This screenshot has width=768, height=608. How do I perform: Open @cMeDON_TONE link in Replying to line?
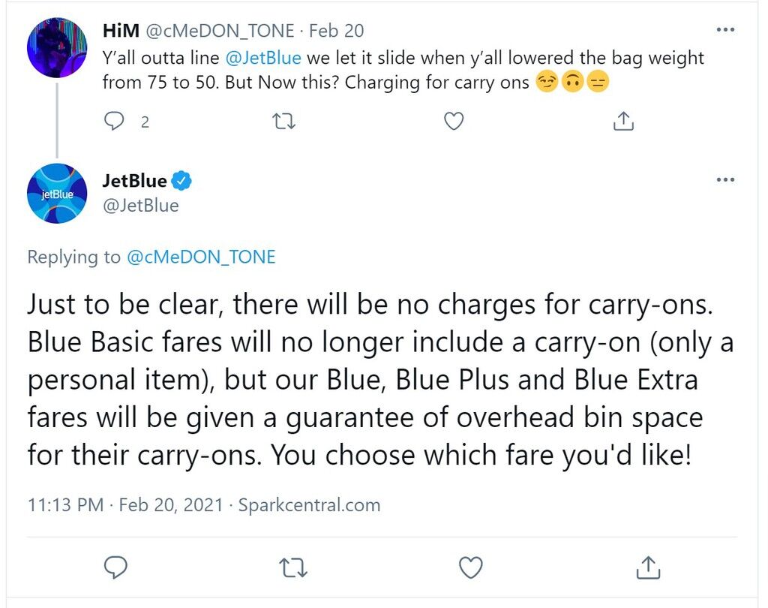pos(201,257)
